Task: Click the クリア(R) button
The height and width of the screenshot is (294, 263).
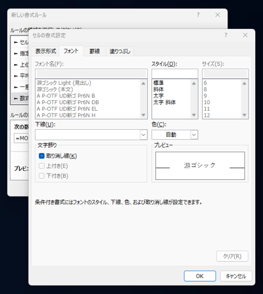Action: pyautogui.click(x=232, y=256)
